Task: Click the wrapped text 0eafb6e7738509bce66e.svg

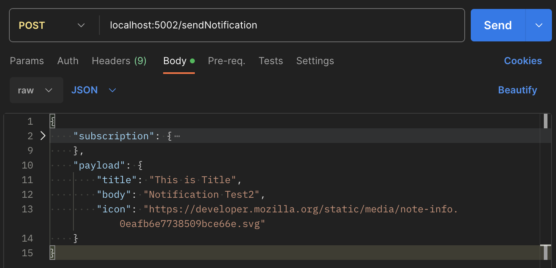Action: pos(192,224)
